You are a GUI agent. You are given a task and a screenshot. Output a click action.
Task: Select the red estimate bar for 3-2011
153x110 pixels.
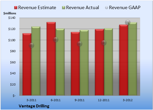click(27, 64)
